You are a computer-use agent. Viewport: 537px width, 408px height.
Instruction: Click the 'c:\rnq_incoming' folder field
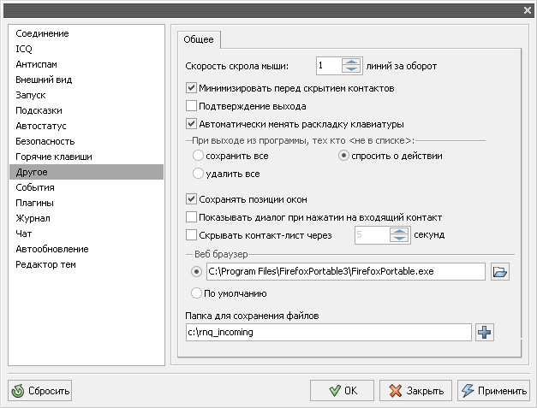pyautogui.click(x=328, y=332)
